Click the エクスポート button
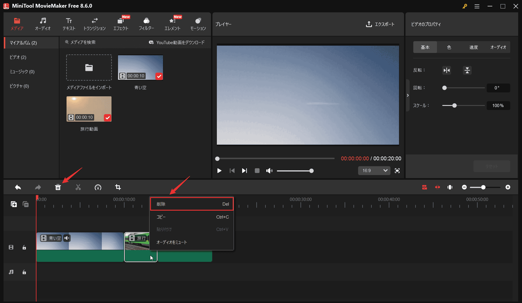The width and height of the screenshot is (522, 303). click(380, 24)
